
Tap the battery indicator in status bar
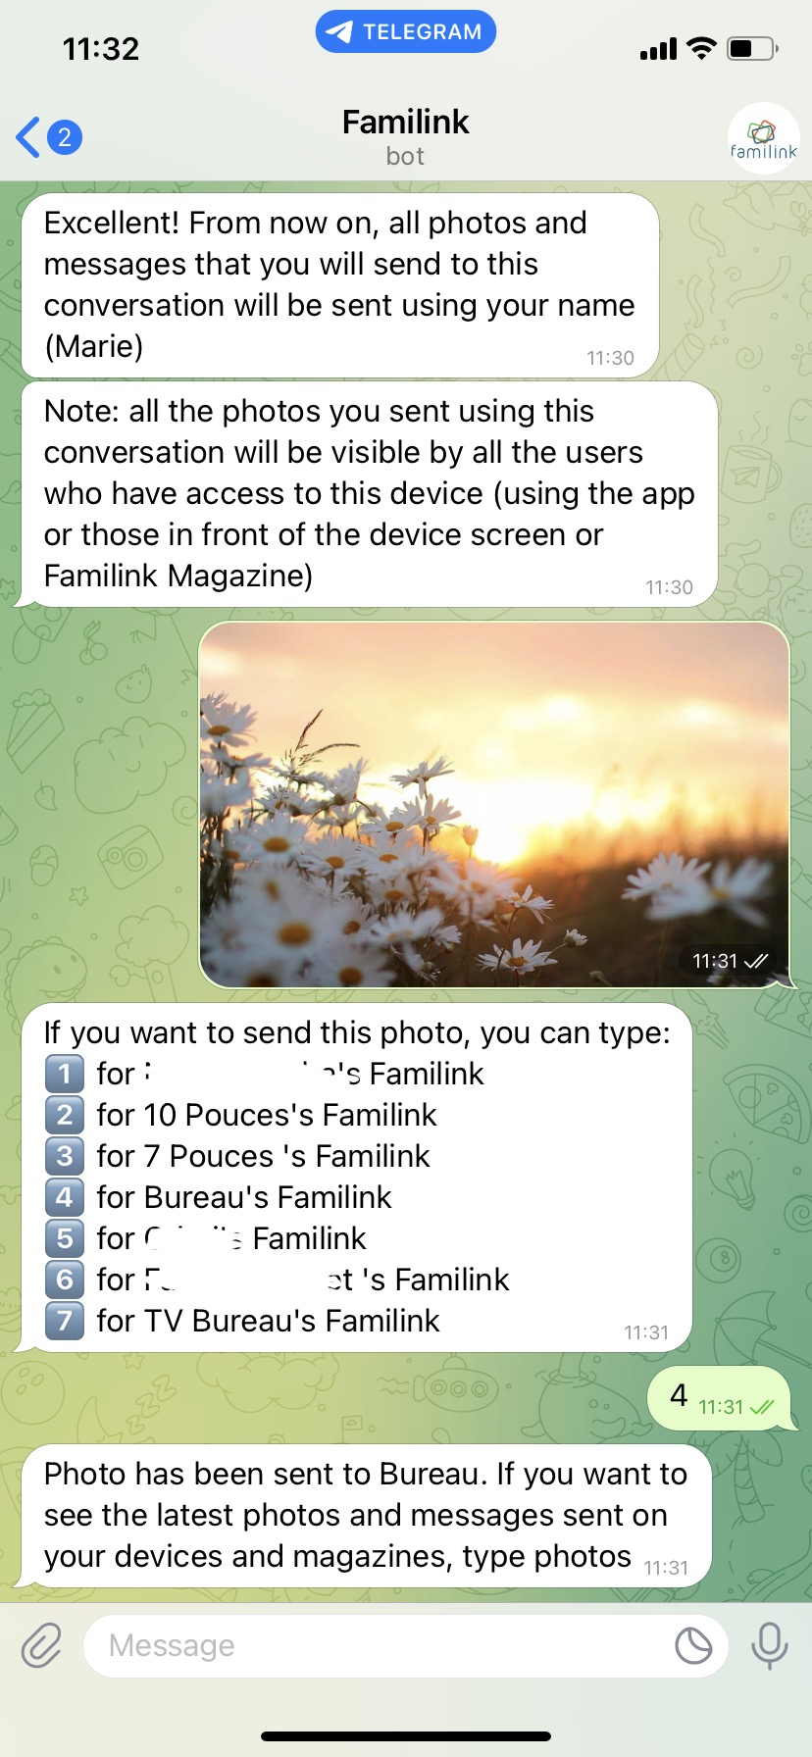tap(752, 48)
